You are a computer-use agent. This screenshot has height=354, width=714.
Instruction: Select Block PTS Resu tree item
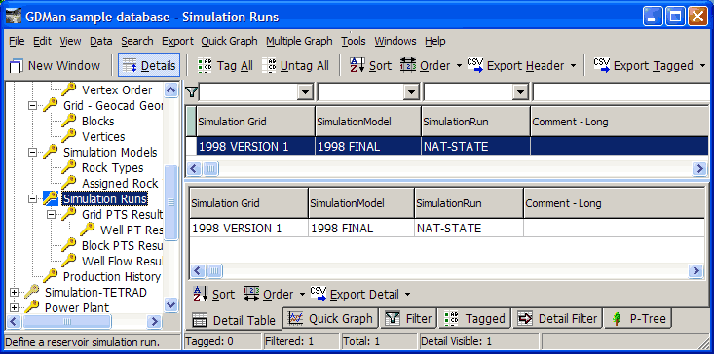click(122, 245)
